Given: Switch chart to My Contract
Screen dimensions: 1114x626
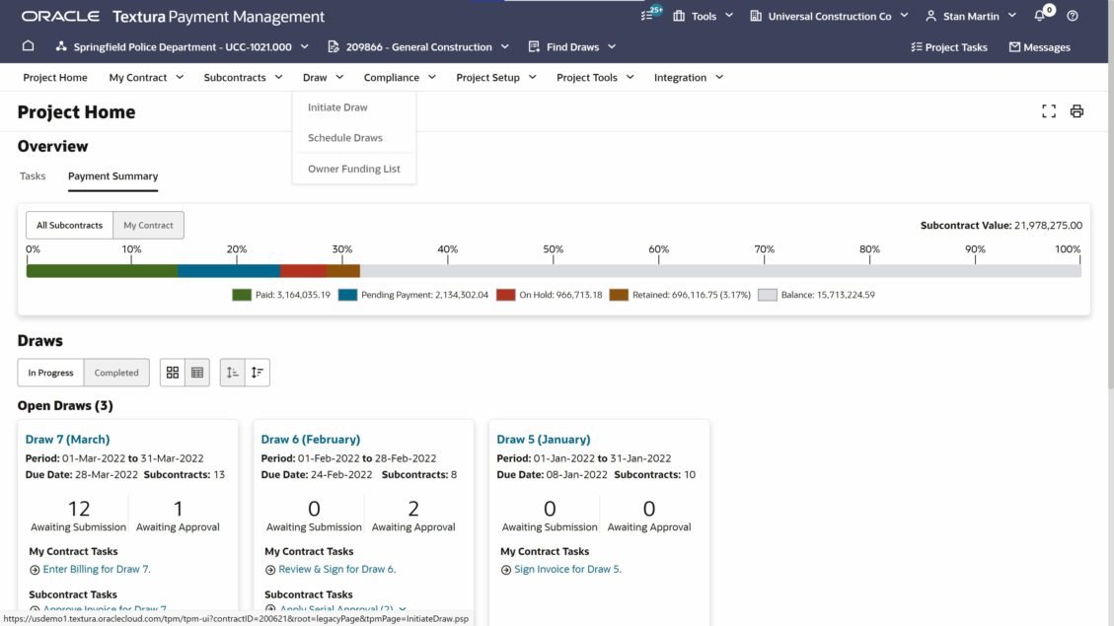Looking at the screenshot, I should tap(148, 226).
